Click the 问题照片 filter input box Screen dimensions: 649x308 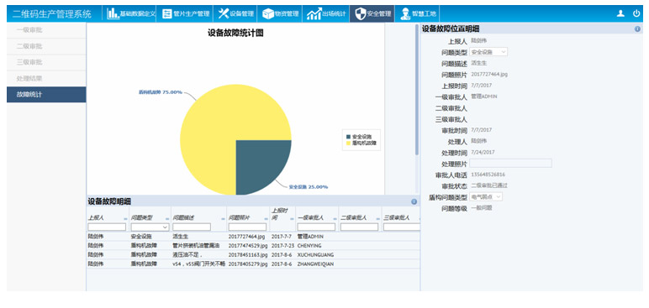click(x=247, y=227)
